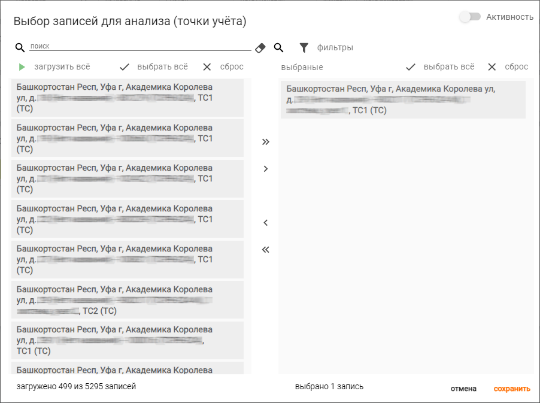Click выбрать всё above selected list
The image size is (540, 403).
coord(449,66)
